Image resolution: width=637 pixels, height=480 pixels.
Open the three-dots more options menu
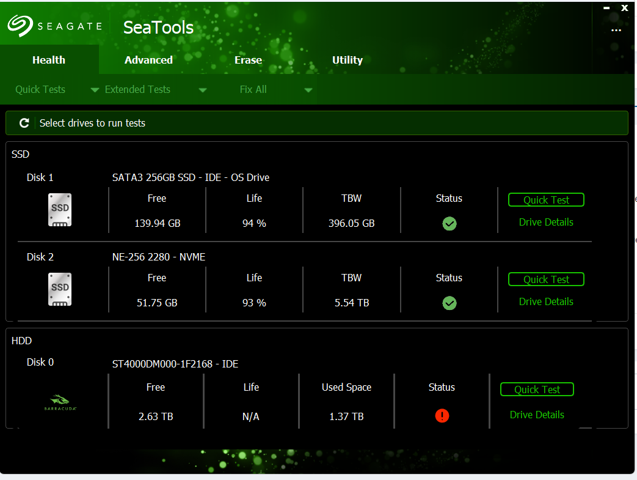(616, 31)
